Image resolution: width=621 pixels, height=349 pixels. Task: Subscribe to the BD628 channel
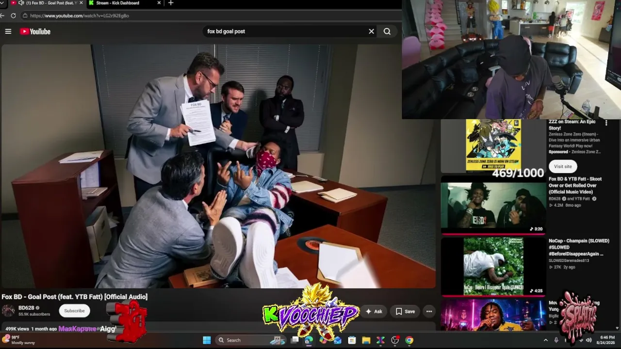tap(74, 311)
